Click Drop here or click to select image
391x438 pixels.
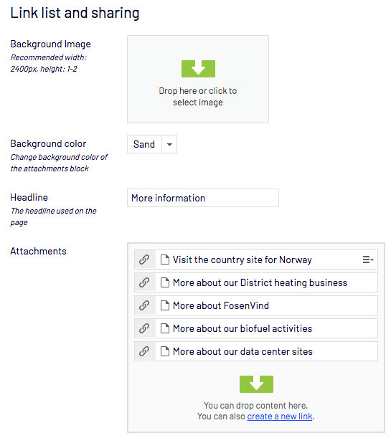pyautogui.click(x=198, y=97)
